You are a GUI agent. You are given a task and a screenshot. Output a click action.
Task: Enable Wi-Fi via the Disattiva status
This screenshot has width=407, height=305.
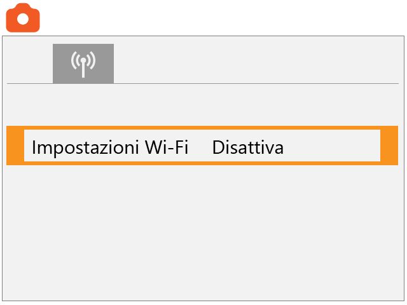[x=248, y=147]
